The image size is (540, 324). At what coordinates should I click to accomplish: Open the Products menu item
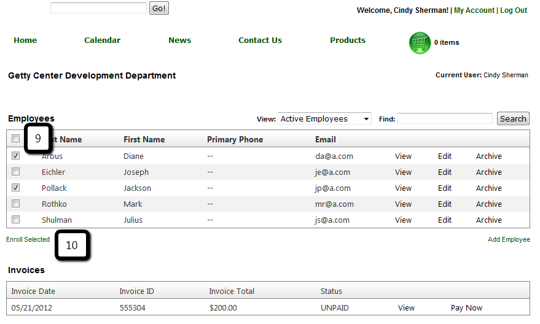pyautogui.click(x=348, y=40)
